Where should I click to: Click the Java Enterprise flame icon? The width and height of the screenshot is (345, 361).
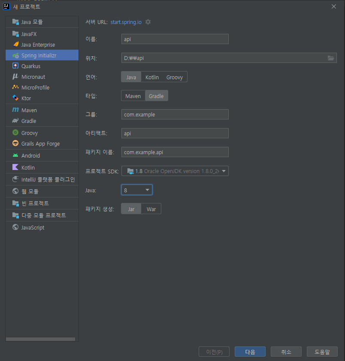pyautogui.click(x=15, y=45)
